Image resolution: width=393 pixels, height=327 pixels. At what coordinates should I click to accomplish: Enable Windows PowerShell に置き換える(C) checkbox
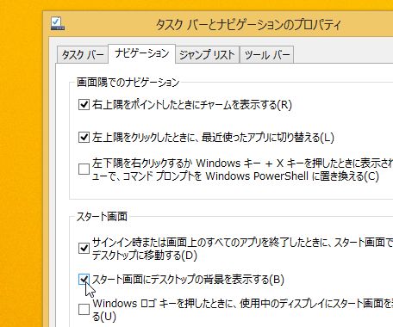pyautogui.click(x=84, y=169)
